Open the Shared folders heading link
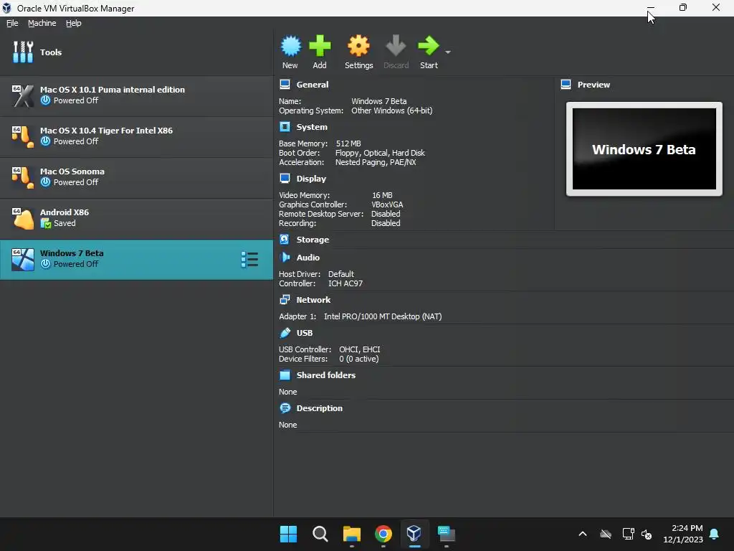 [x=326, y=375]
